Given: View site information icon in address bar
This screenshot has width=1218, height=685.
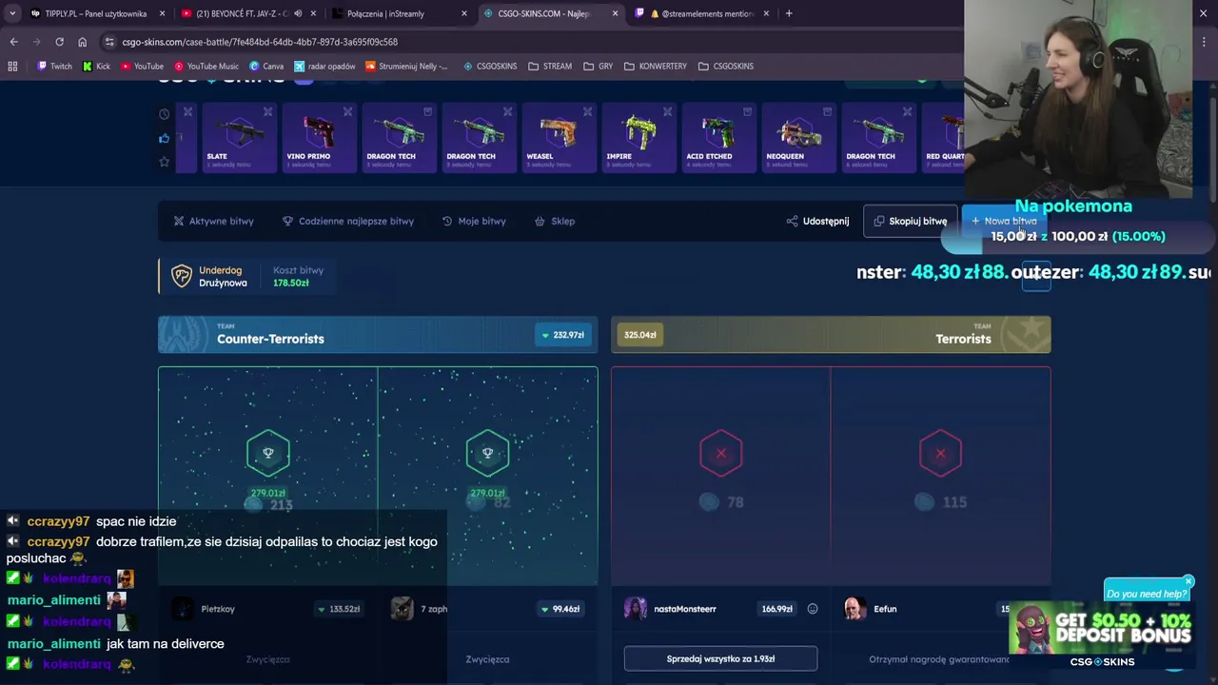Looking at the screenshot, I should tap(109, 42).
